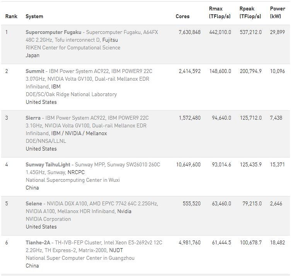Click the DOE/NNSA/LLNL site link
Image resolution: width=293 pixels, height=276 pixels.
46,141
